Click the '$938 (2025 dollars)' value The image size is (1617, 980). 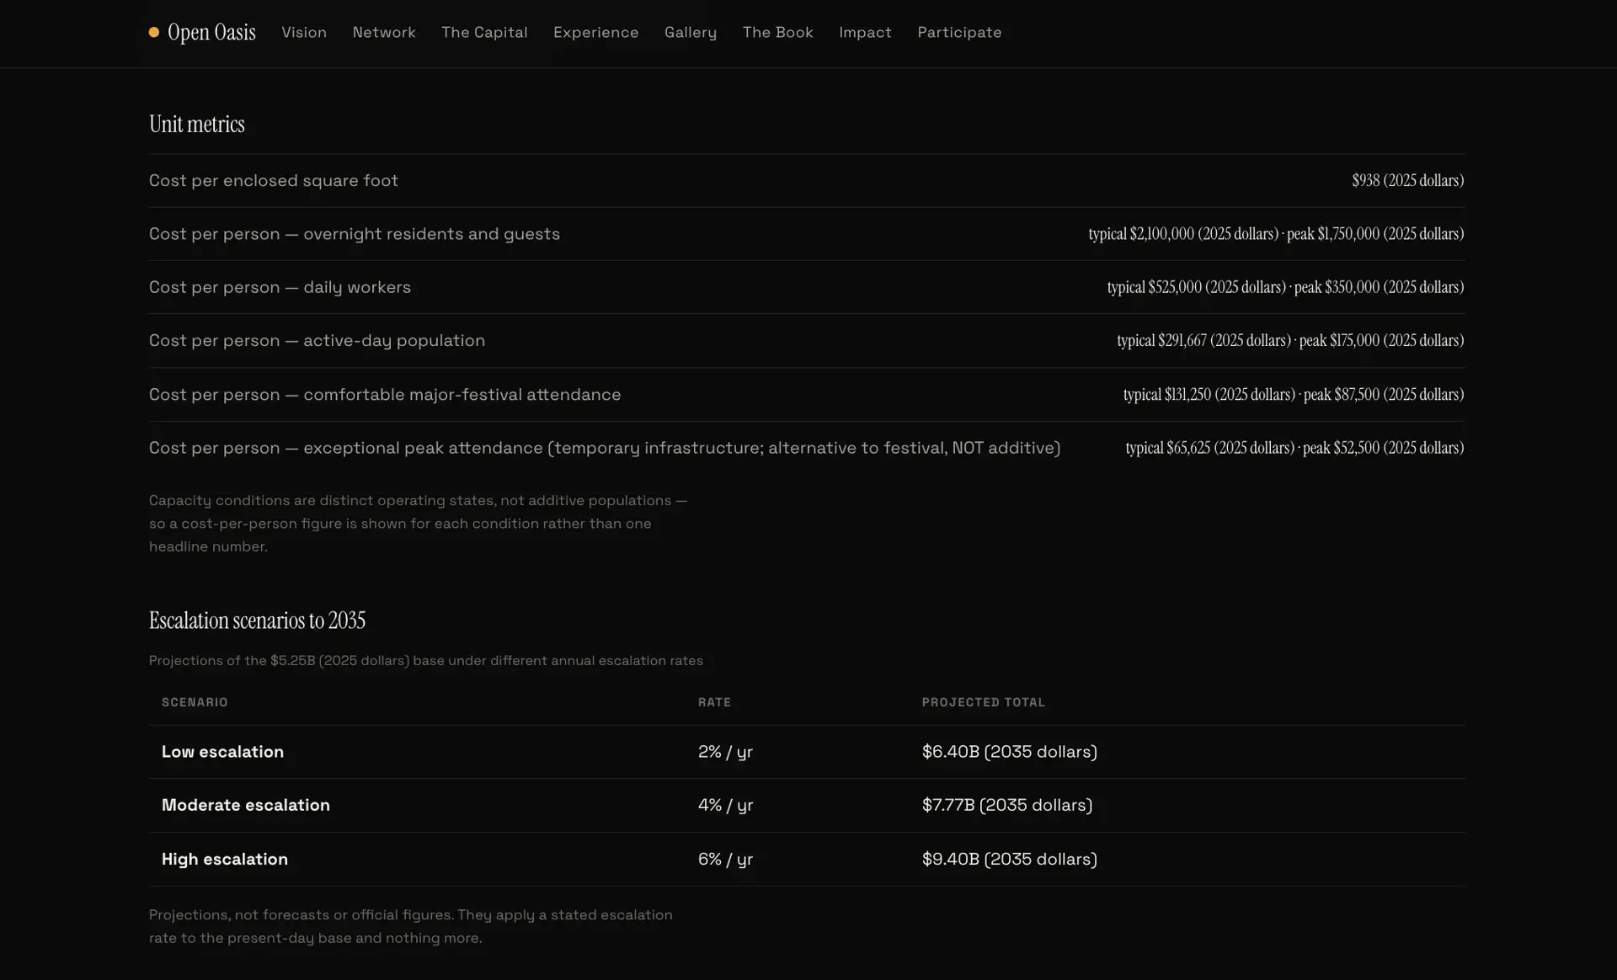pos(1408,180)
